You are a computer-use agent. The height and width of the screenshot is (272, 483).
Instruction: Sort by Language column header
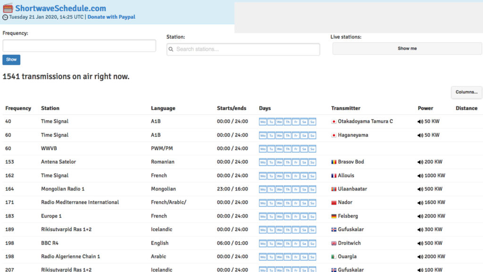(x=163, y=108)
